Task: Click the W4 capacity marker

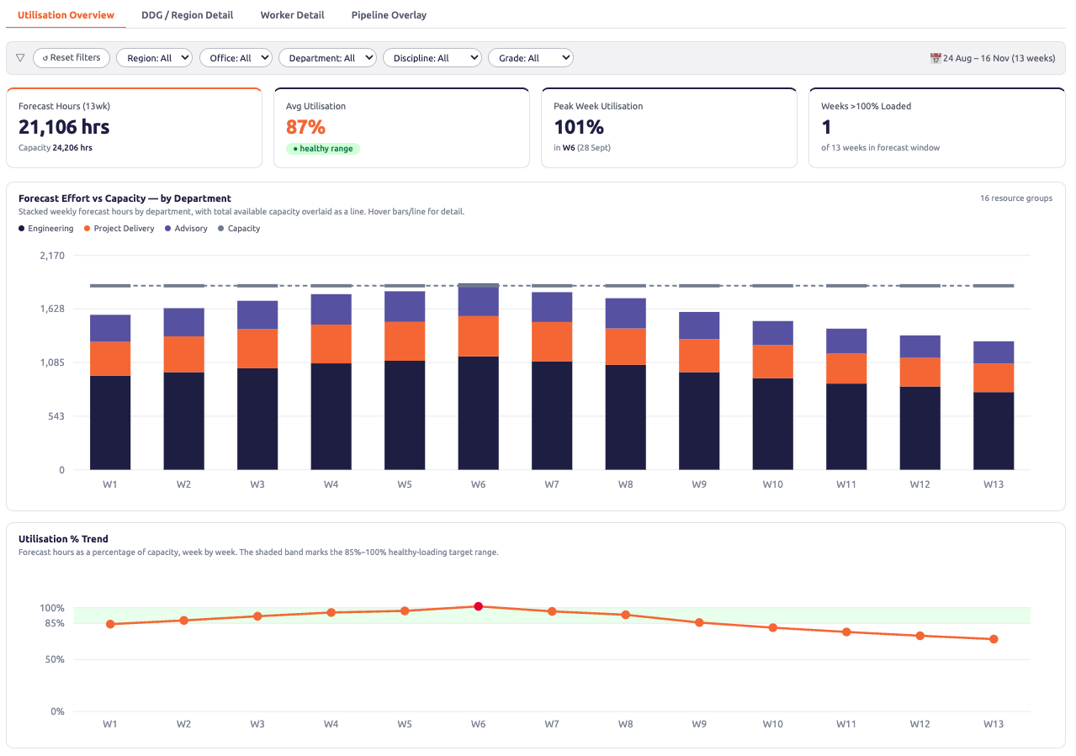Action: pos(331,286)
